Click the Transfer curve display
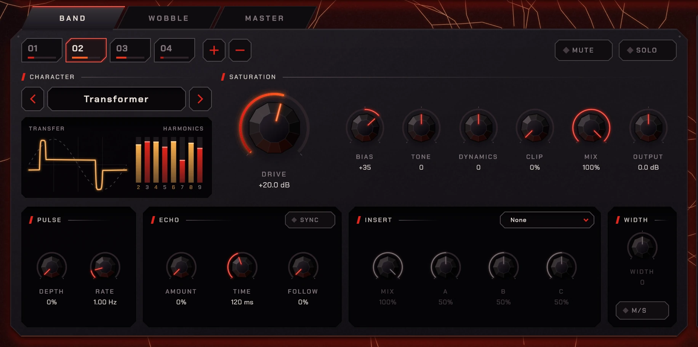Screen dimensions: 698x347 coord(78,164)
